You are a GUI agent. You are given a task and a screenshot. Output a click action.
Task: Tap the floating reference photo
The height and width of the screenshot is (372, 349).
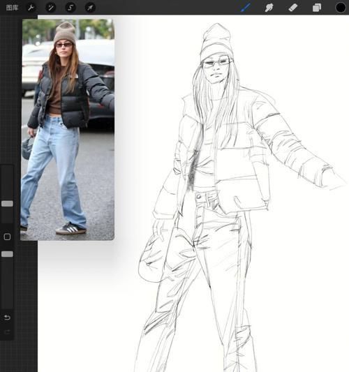tap(68, 130)
